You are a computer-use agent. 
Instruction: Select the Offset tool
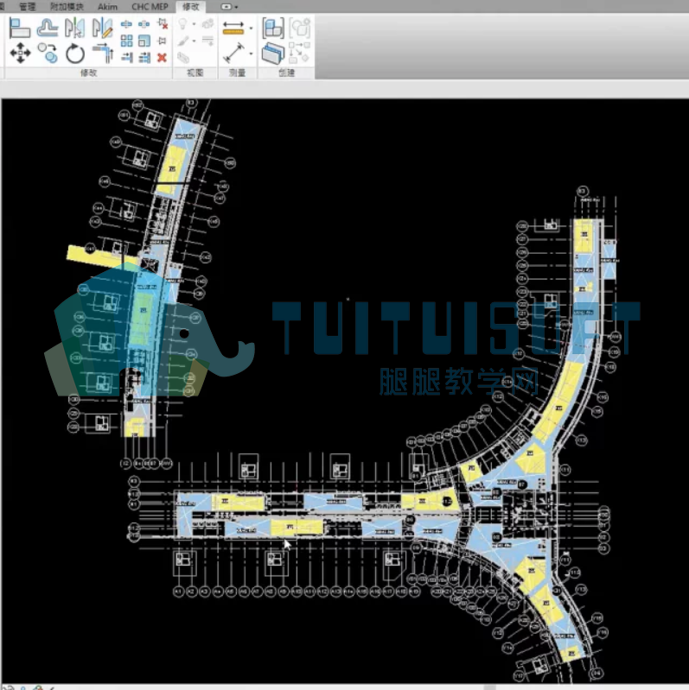coord(48,28)
